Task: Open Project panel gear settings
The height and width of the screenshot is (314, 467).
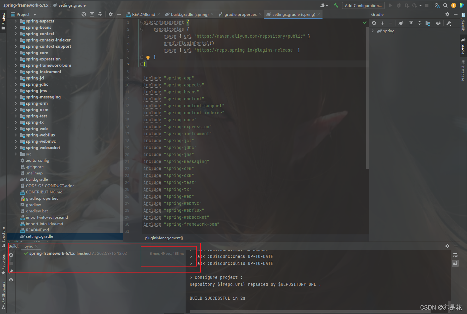Action: (111, 14)
